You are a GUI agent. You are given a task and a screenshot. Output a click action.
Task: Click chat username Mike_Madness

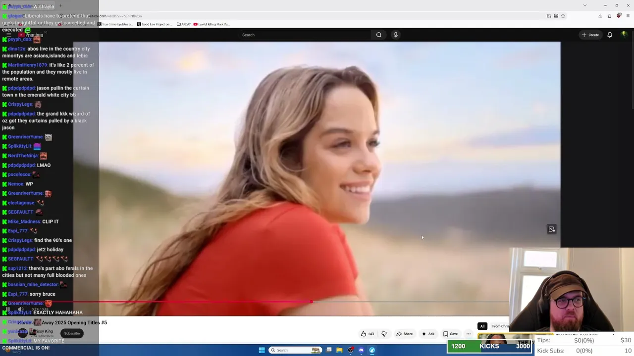tap(24, 222)
